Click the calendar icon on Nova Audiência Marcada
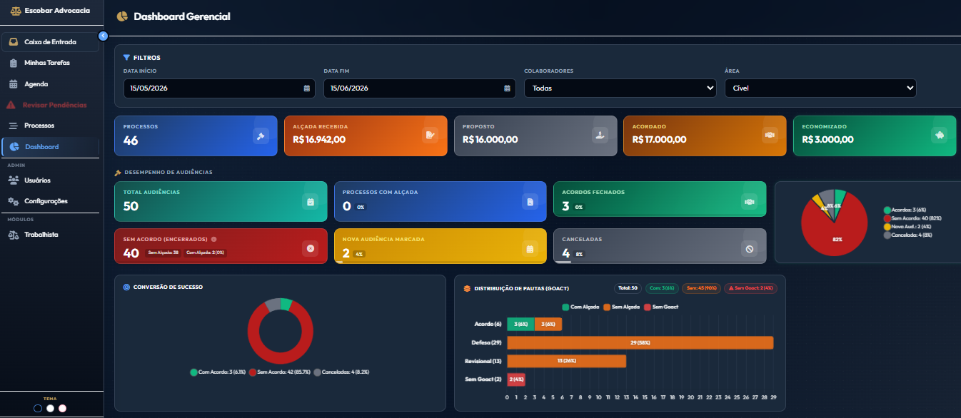This screenshot has height=418, width=961. click(x=530, y=249)
